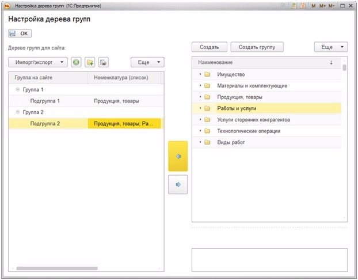Click the add folder group icon
358x280 pixels.
tap(90, 62)
